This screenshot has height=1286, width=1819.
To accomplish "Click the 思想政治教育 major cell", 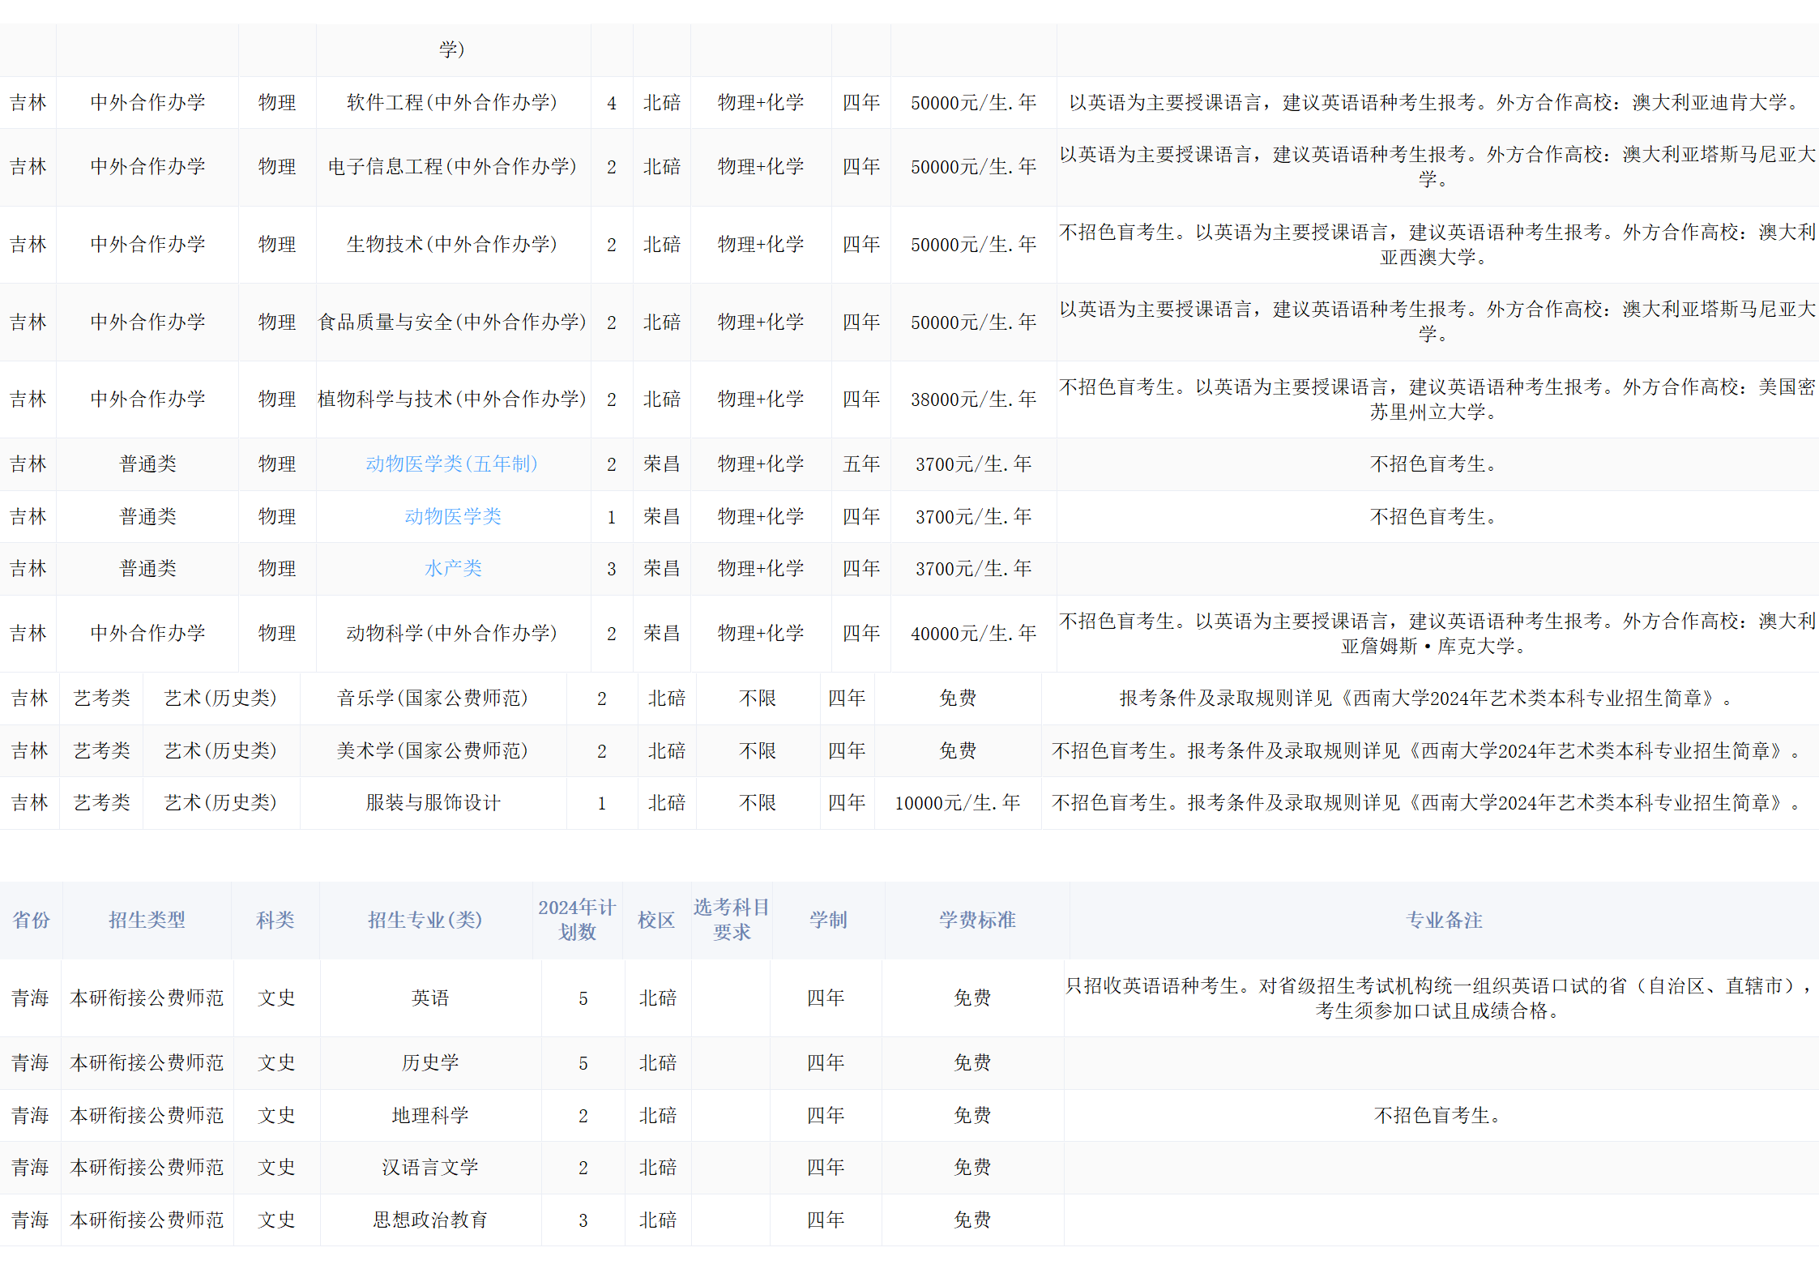I will coord(429,1220).
